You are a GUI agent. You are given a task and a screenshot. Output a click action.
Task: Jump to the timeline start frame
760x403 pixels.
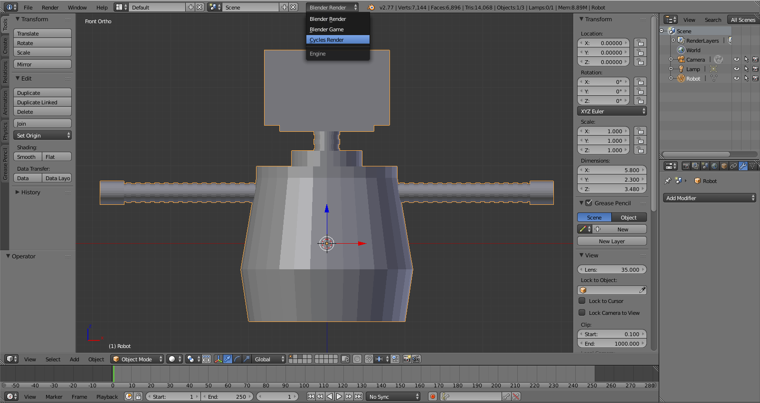(311, 396)
